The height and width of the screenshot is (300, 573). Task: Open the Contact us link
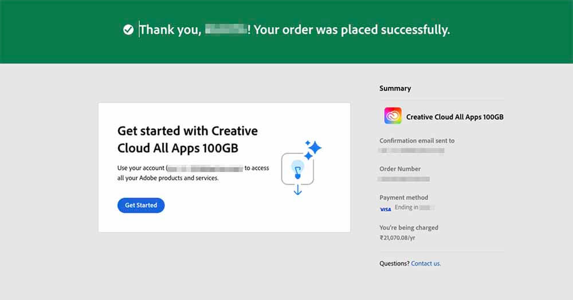pos(426,263)
